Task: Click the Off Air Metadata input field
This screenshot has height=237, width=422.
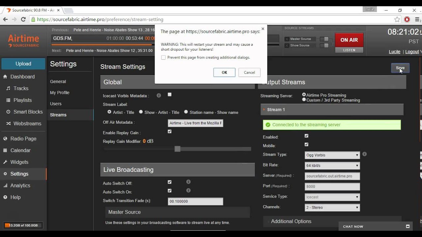Action: [x=196, y=123]
